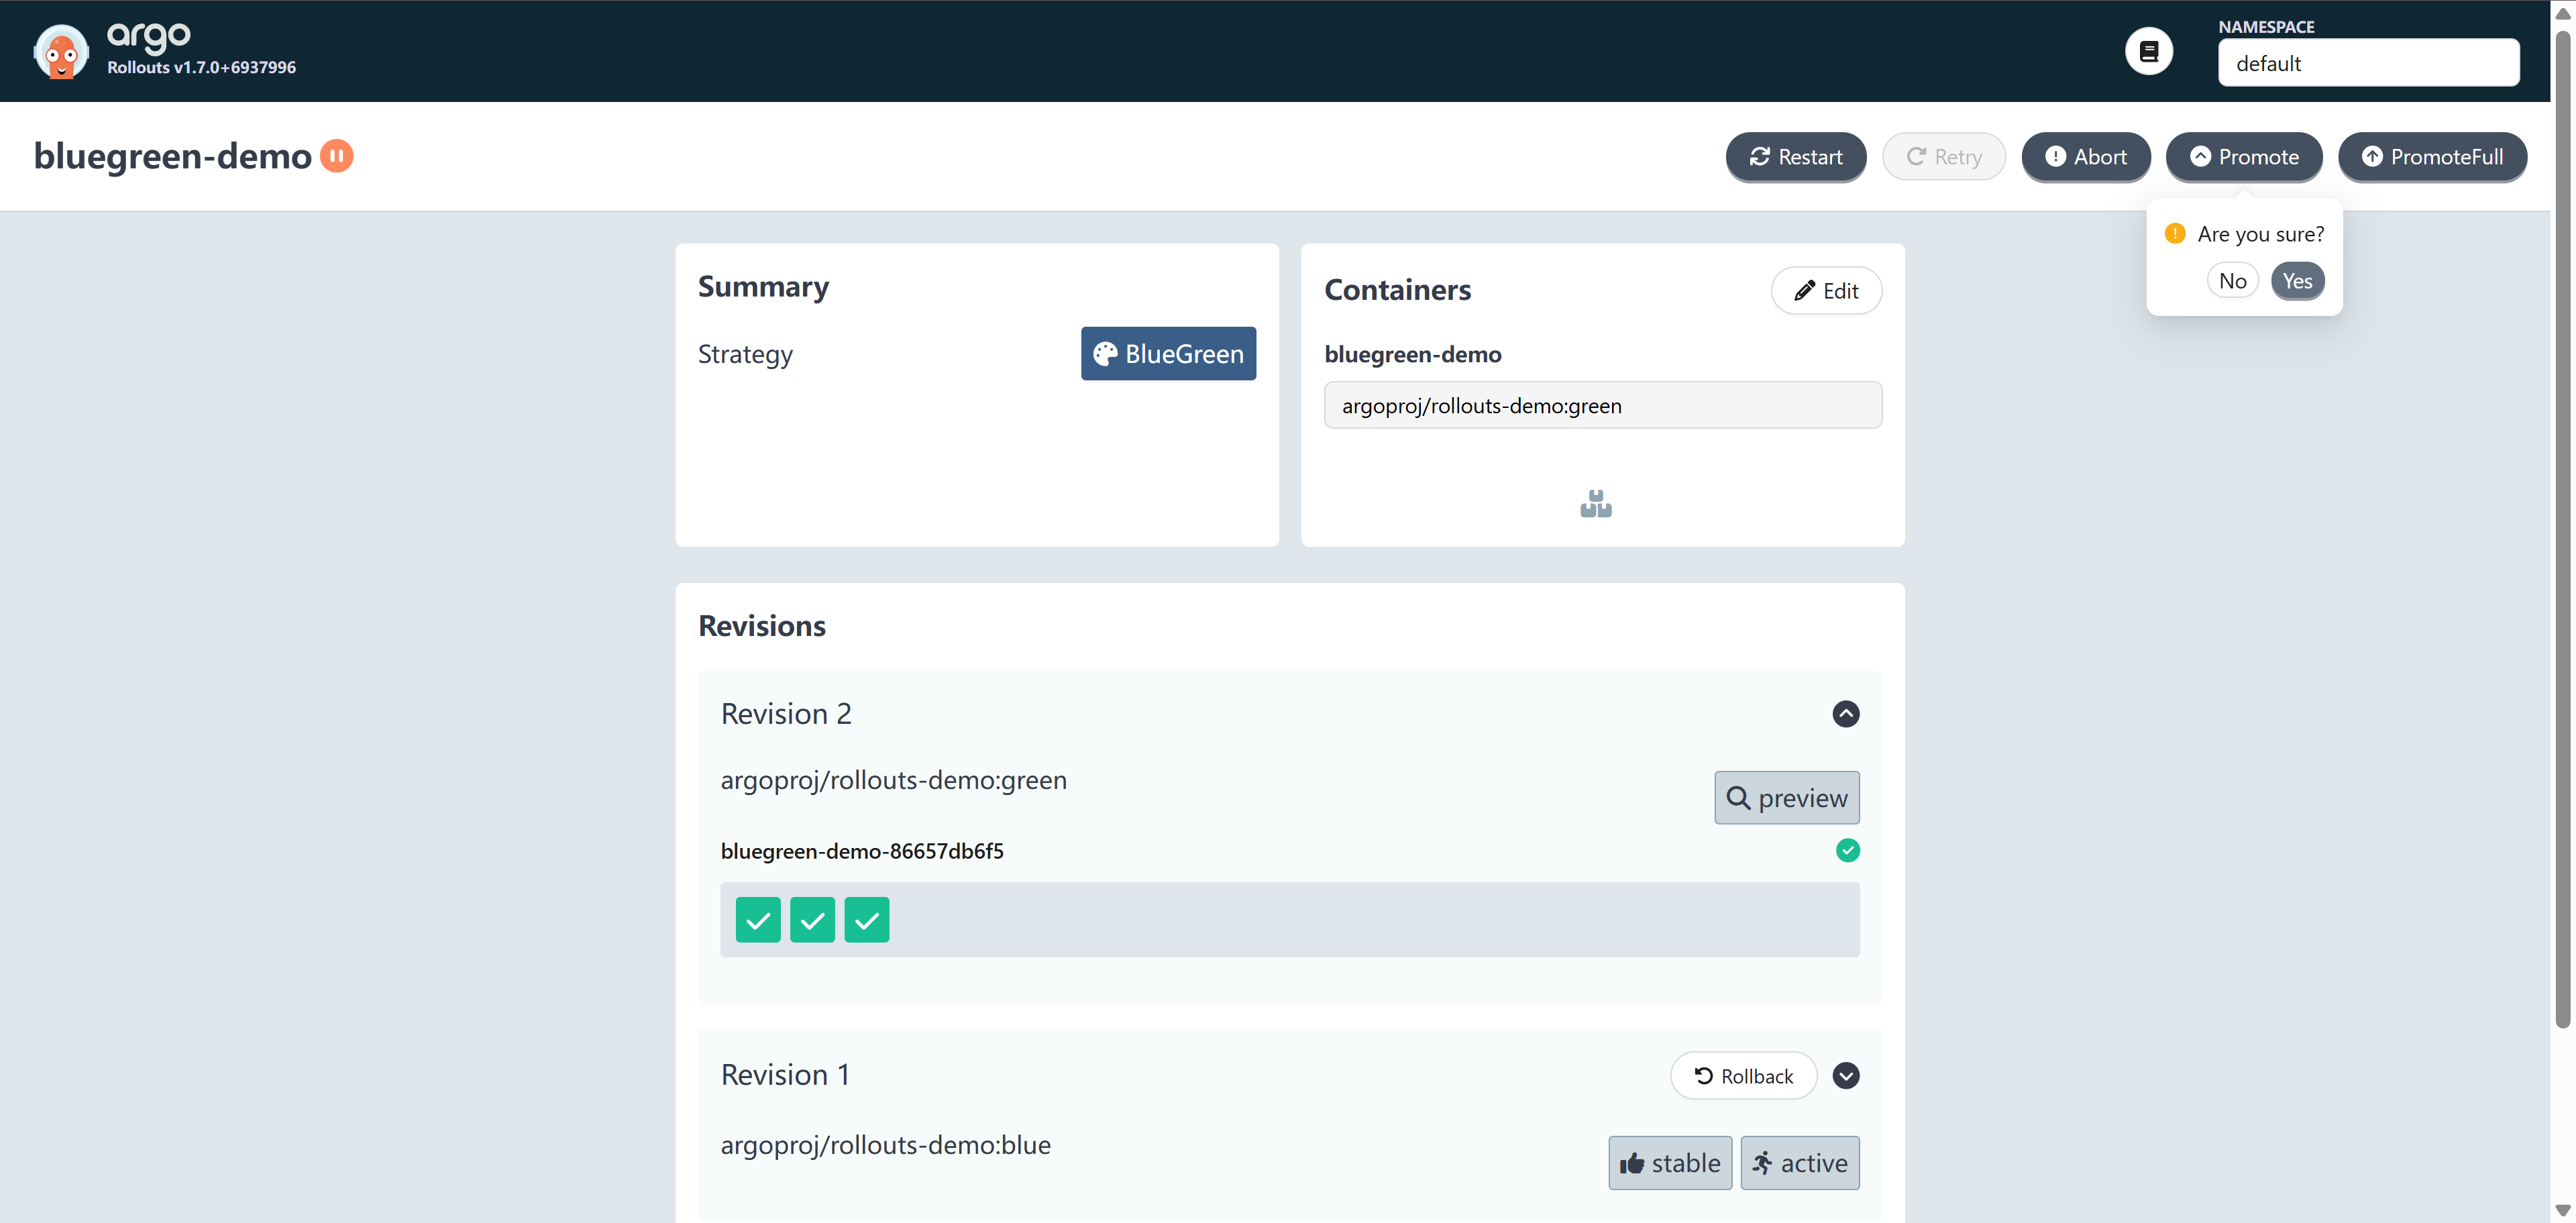The width and height of the screenshot is (2576, 1223).
Task: Click the bluegreen-demo container name label
Action: pos(1413,354)
